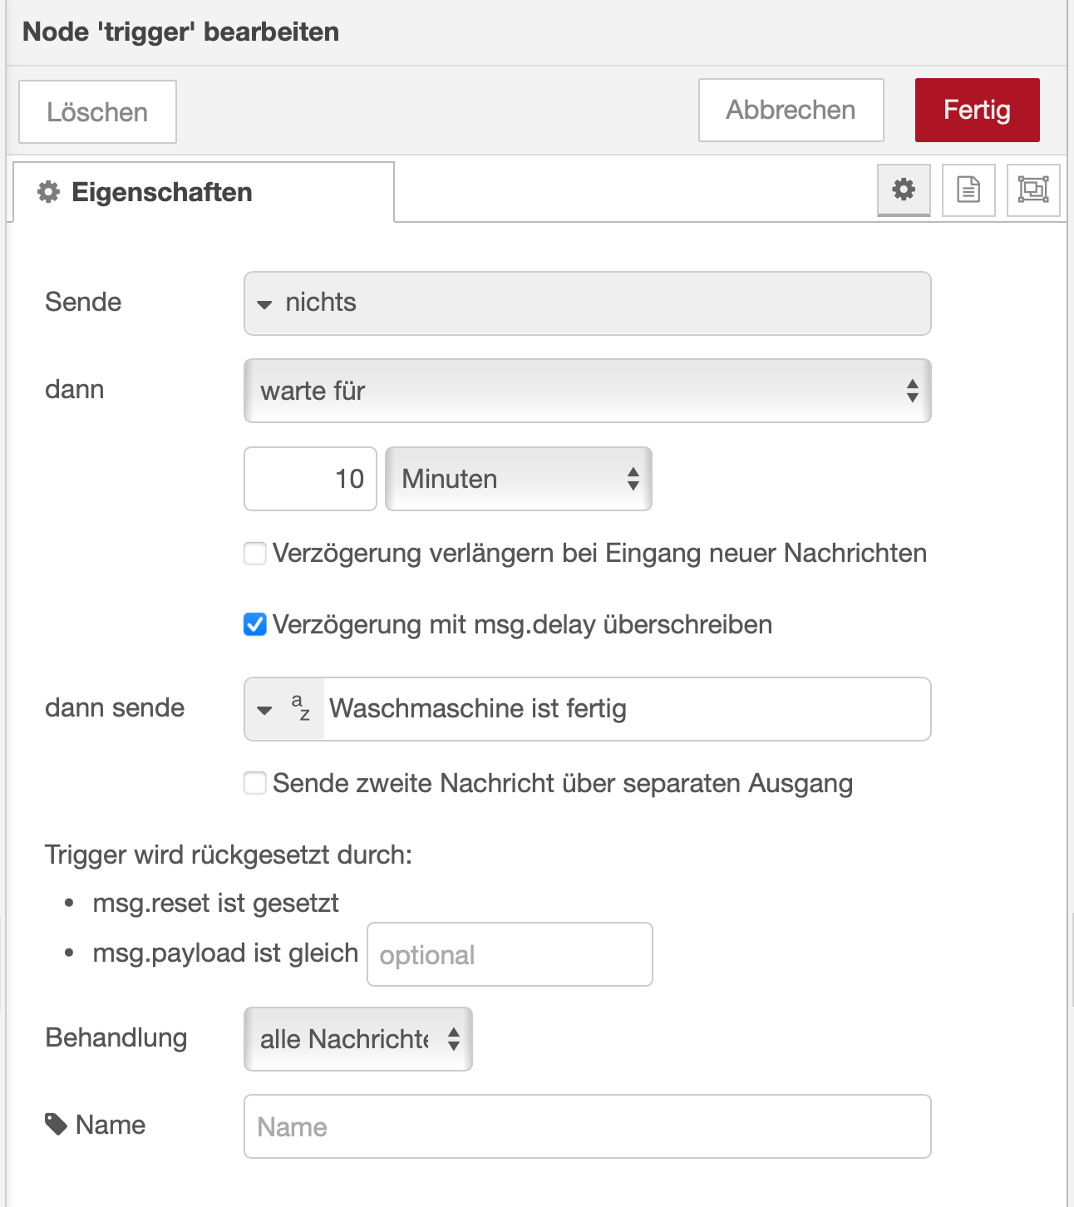Click the 'Behandlung' label

(116, 1037)
